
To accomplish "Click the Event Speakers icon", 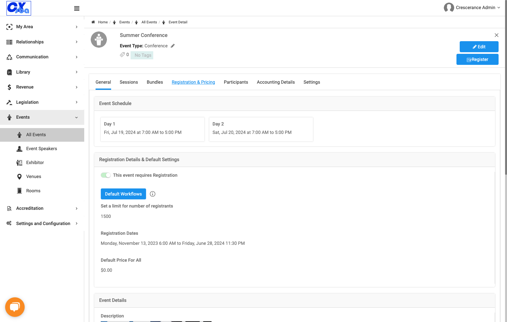I will [x=19, y=149].
